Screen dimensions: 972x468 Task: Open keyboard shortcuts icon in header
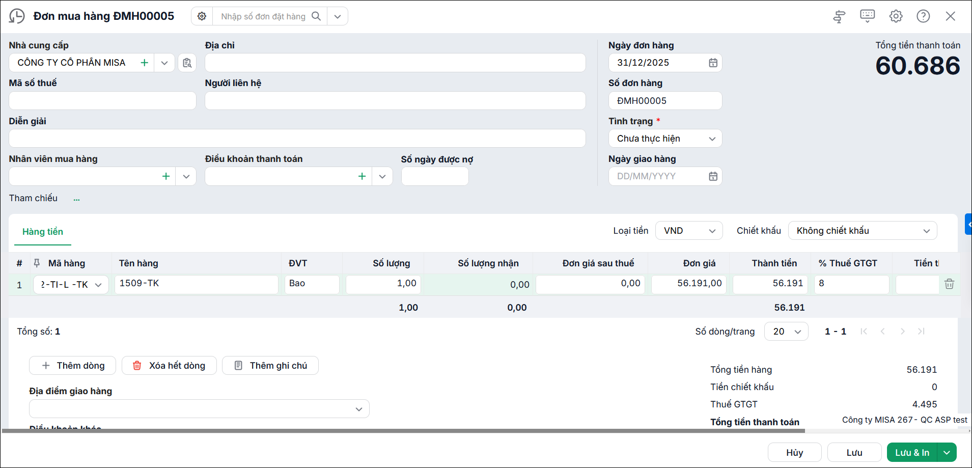pos(868,16)
